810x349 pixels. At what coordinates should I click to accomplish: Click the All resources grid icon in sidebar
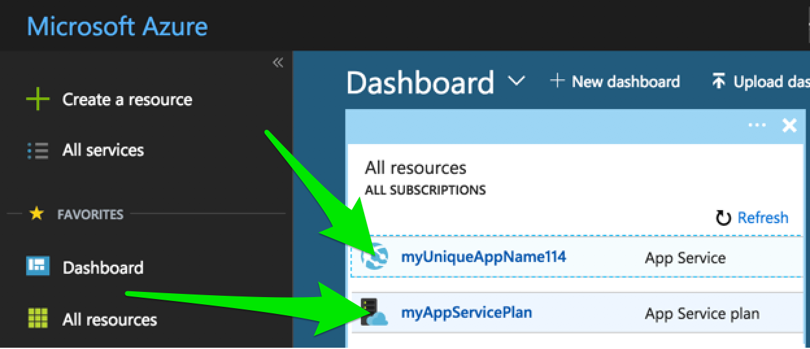(38, 319)
